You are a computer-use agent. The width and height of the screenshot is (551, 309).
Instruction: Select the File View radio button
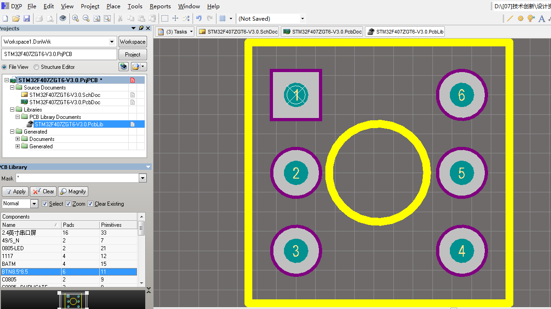(4, 67)
